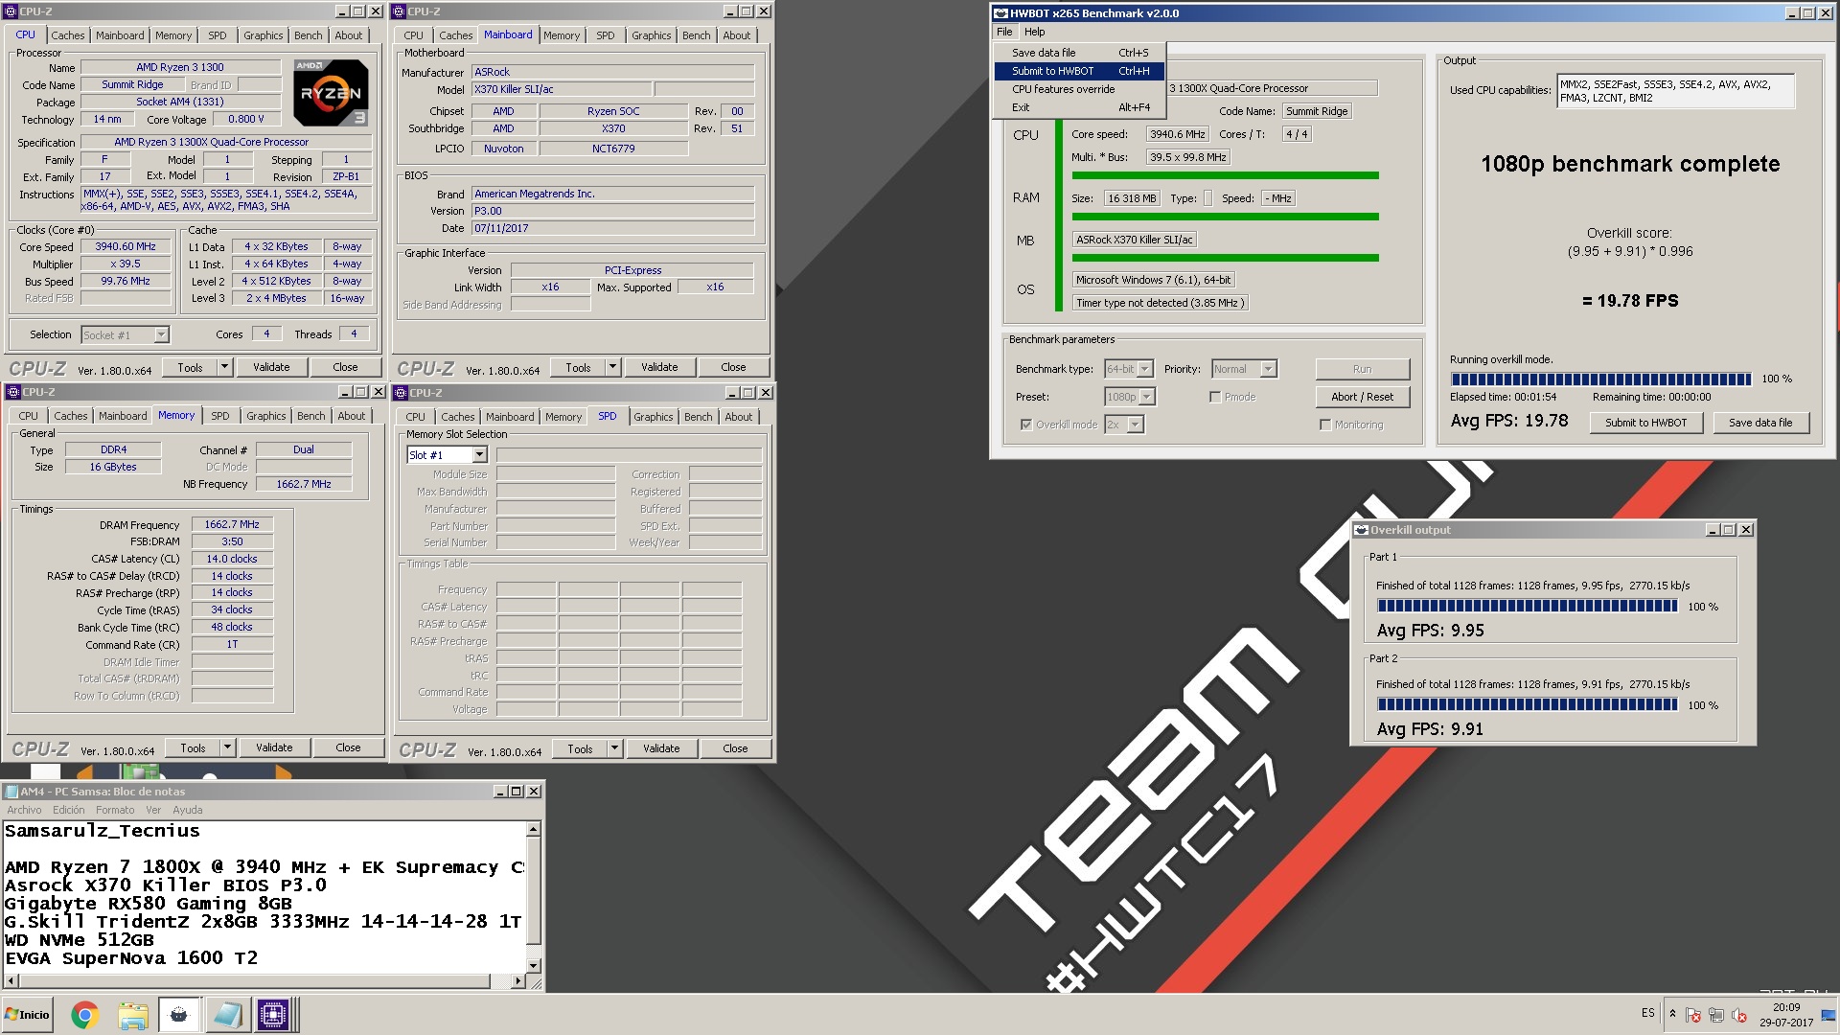Select CPU features override menu item
The width and height of the screenshot is (1840, 1035).
[1079, 89]
